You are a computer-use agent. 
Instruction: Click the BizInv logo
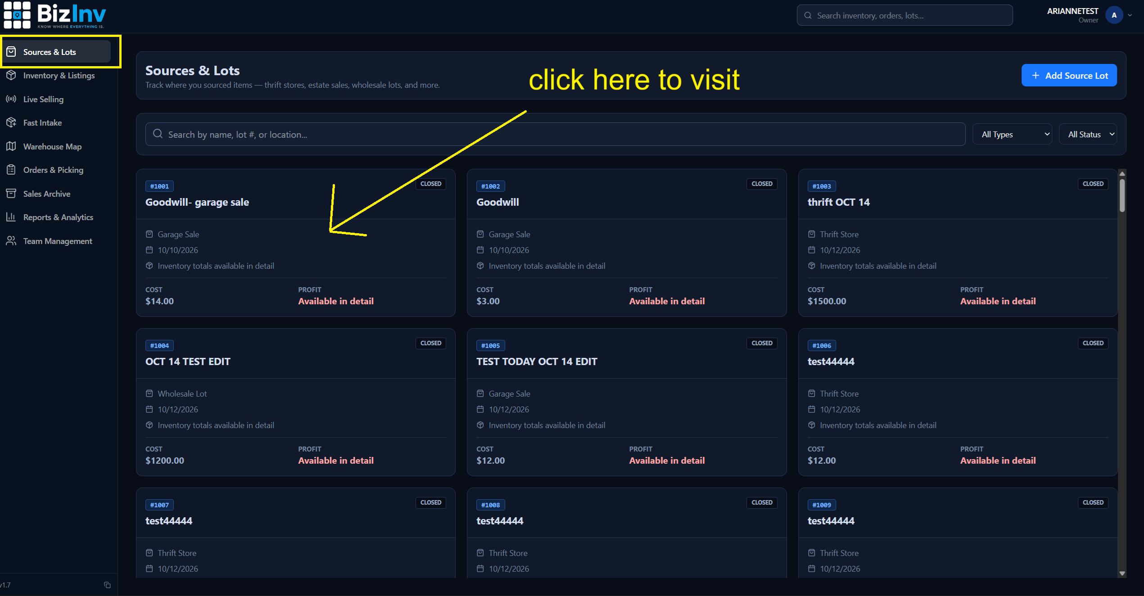coord(55,15)
